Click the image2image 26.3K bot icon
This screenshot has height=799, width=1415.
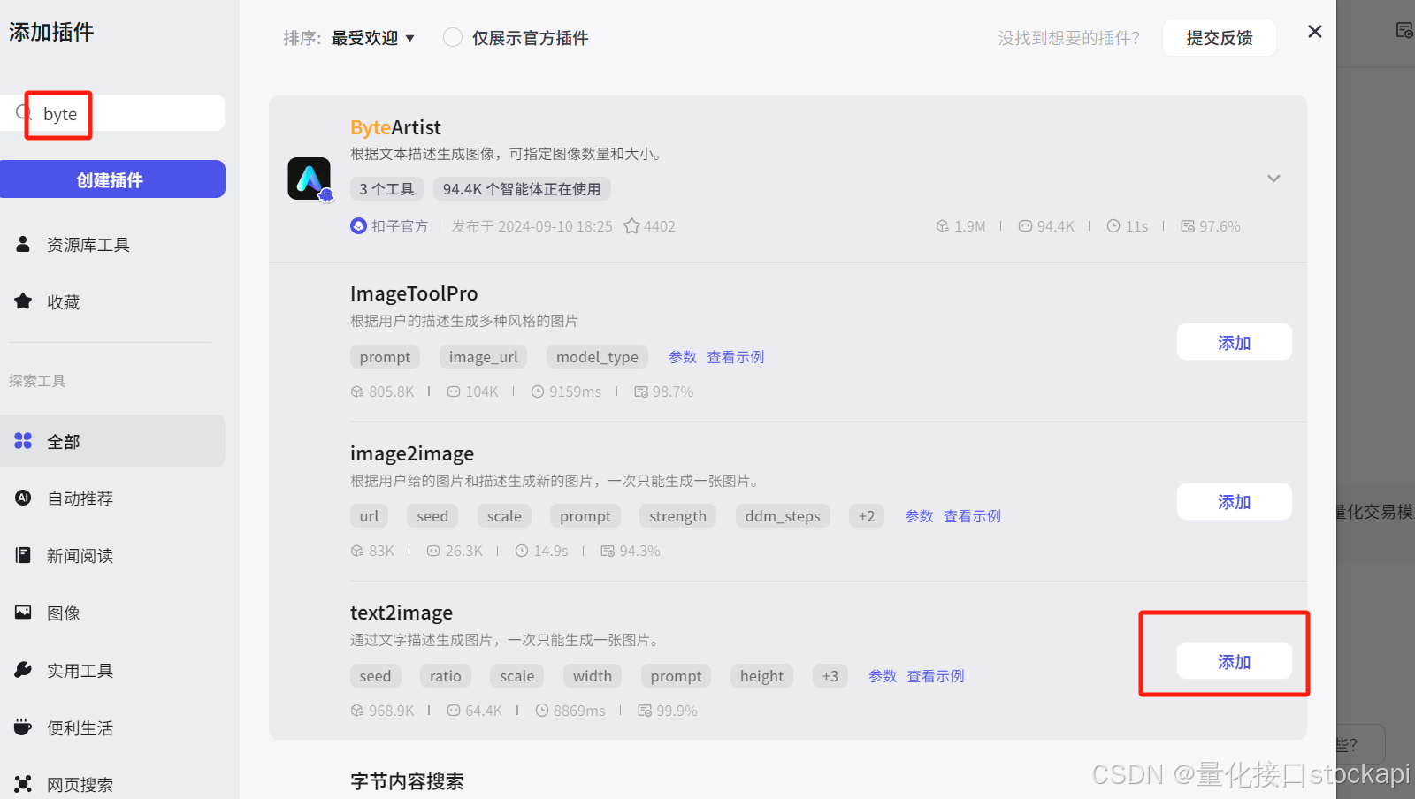tap(433, 551)
